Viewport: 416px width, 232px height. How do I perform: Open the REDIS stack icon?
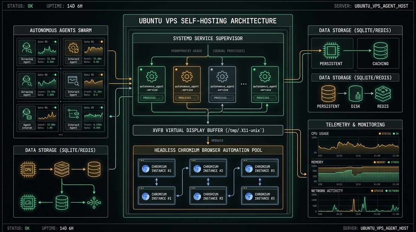coord(383,94)
